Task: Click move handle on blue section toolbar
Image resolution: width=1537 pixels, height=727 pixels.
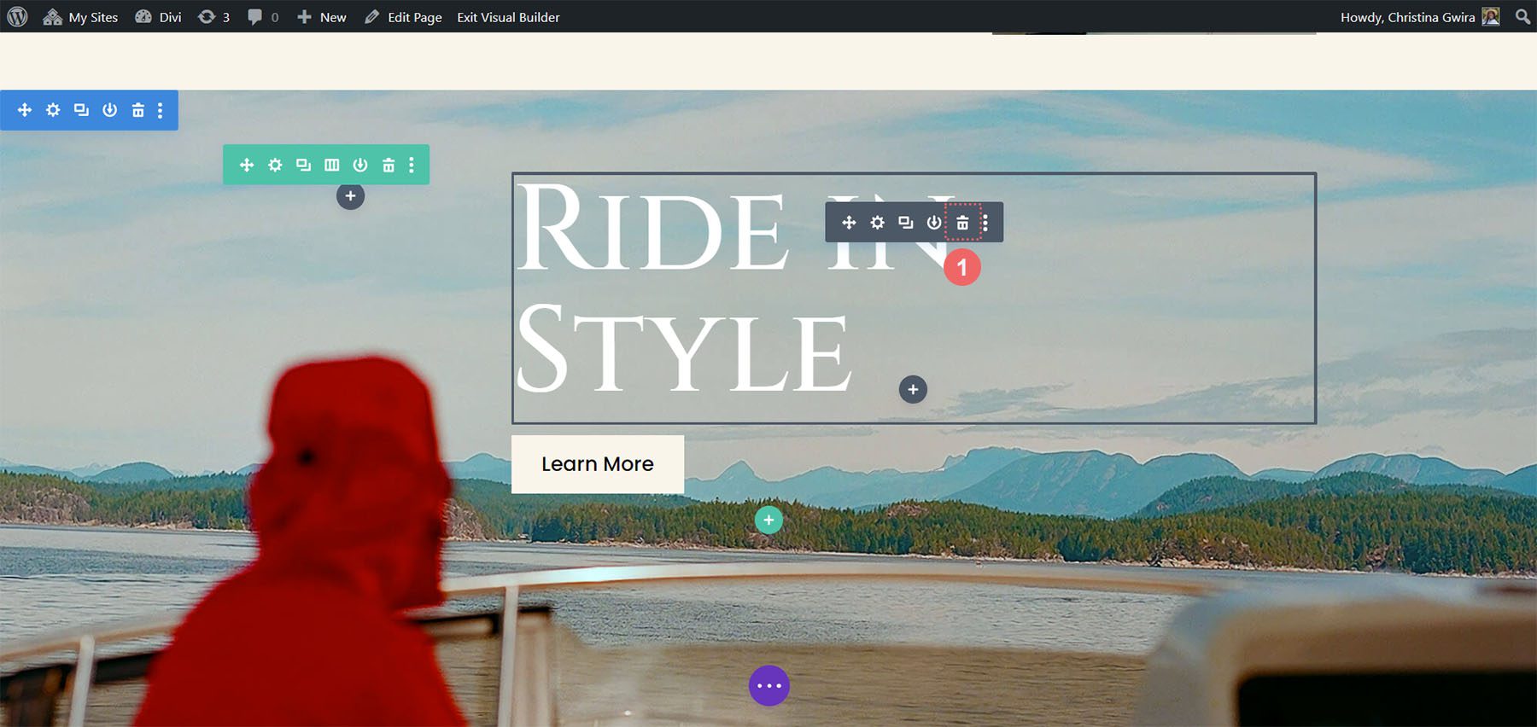Action: (x=25, y=110)
